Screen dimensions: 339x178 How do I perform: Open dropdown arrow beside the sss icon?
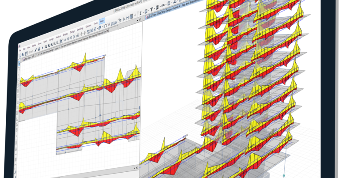[166, 4]
